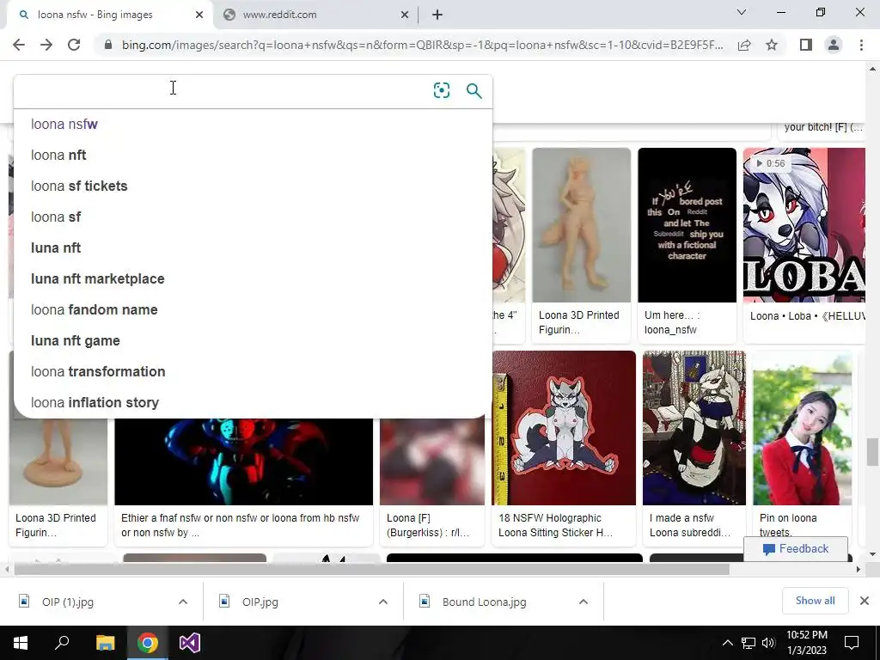880x660 pixels.
Task: Expand options for OIP (1).jpg download
Action: click(183, 602)
